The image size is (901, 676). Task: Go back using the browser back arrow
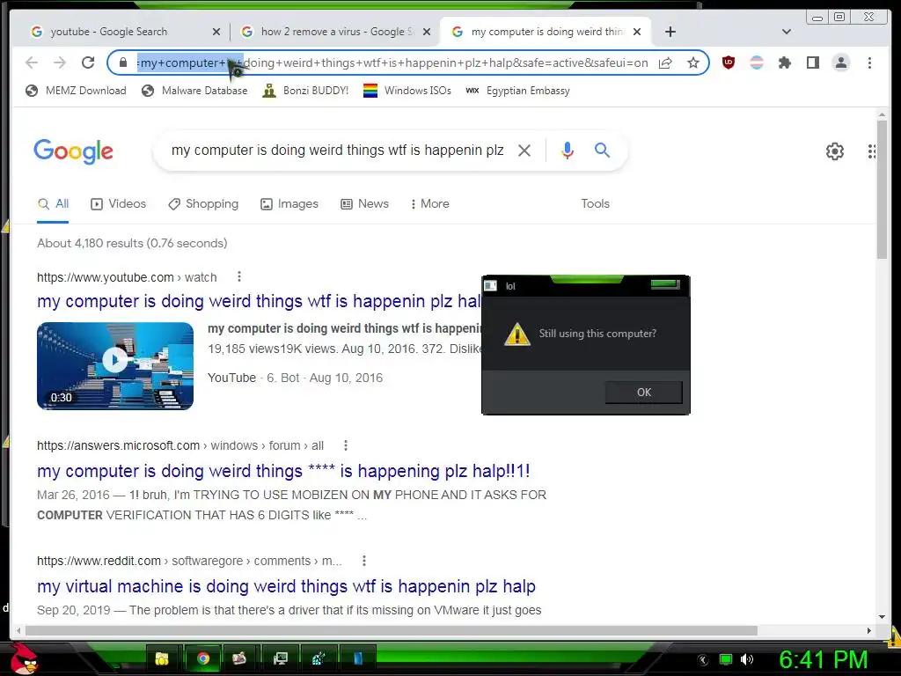tap(32, 62)
